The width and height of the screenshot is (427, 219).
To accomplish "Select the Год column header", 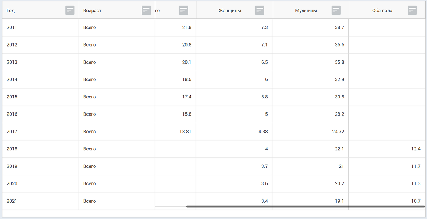I will pyautogui.click(x=40, y=10).
